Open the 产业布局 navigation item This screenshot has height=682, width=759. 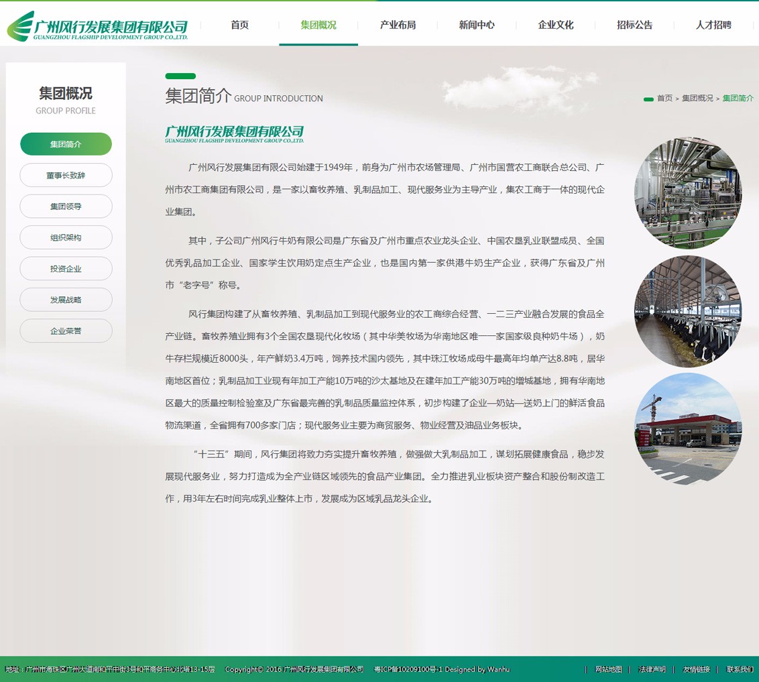(398, 25)
